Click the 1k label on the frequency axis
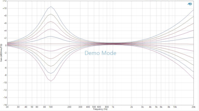Viewport: 199px width, 111px height. pyautogui.click(x=113, y=107)
